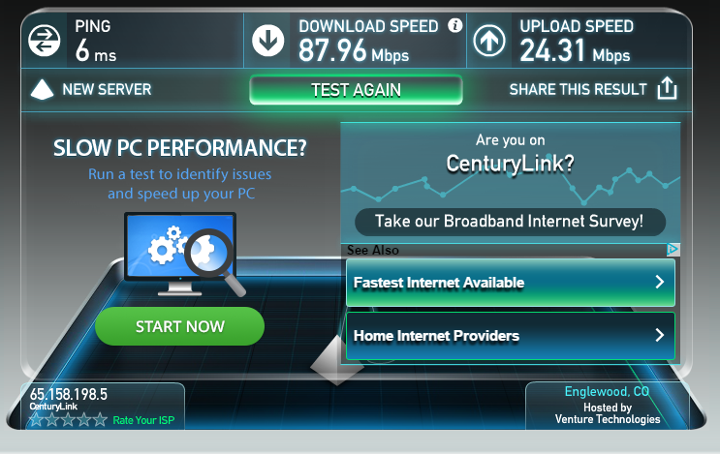Open the download speed info icon

click(455, 26)
